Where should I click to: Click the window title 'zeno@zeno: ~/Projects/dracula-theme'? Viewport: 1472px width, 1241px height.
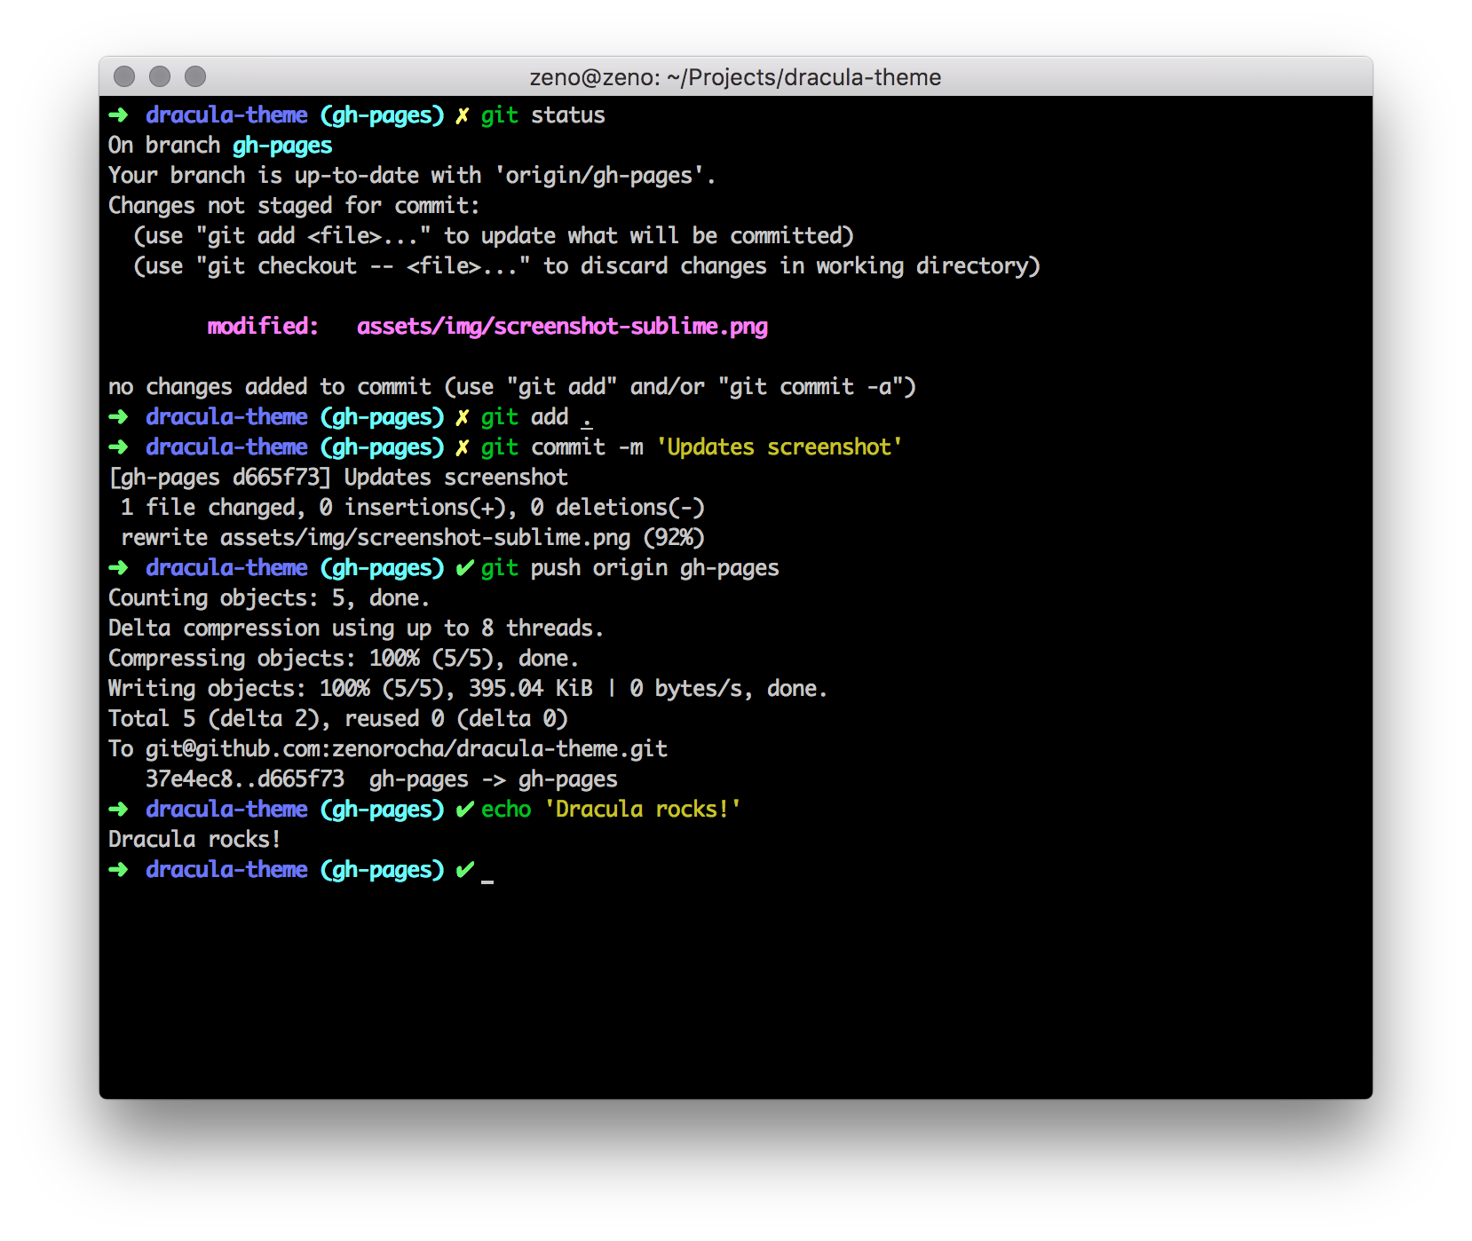point(735,77)
